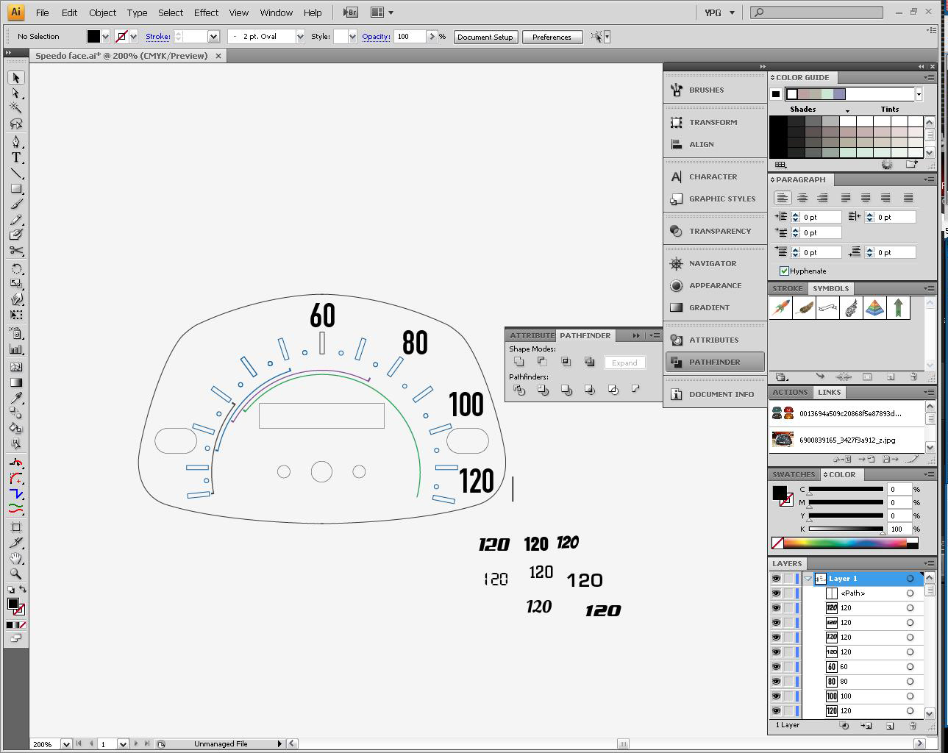Open the YPG workspace switcher
Image resolution: width=948 pixels, height=753 pixels.
pos(719,13)
